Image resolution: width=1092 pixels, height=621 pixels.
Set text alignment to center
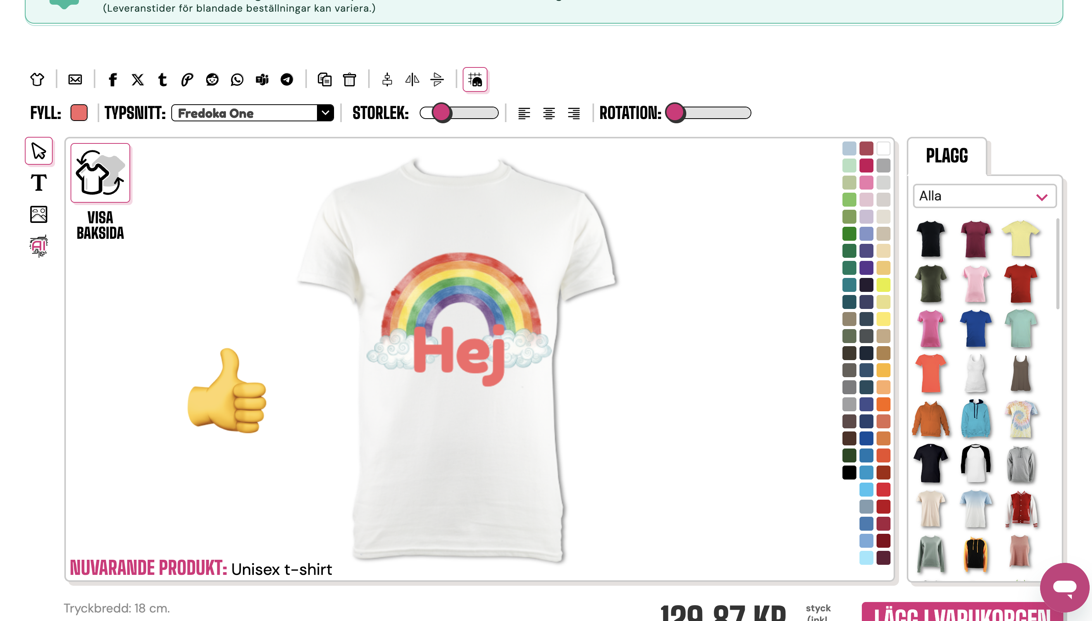coord(549,114)
